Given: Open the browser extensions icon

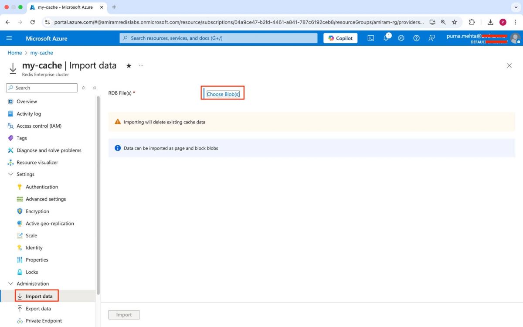Looking at the screenshot, I should [472, 22].
